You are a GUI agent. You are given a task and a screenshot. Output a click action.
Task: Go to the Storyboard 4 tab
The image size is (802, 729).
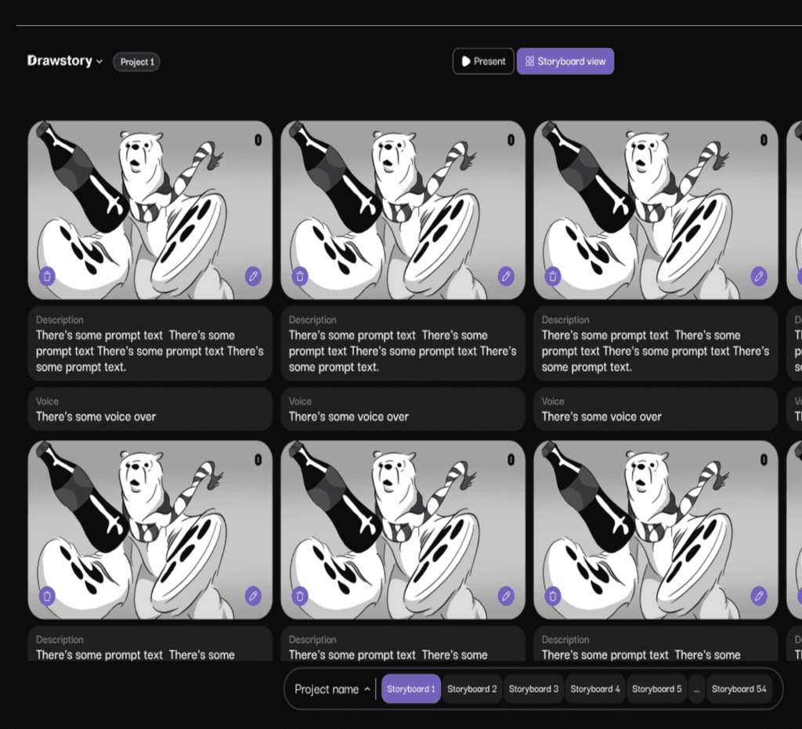coord(595,689)
